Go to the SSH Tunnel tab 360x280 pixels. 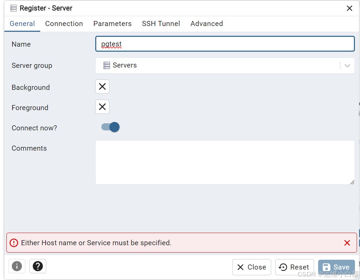point(161,24)
